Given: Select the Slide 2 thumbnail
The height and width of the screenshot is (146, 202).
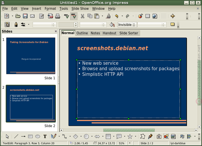Looking at the screenshot, I should (31, 104).
